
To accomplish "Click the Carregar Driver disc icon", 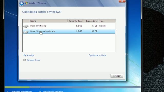I will (25, 60).
